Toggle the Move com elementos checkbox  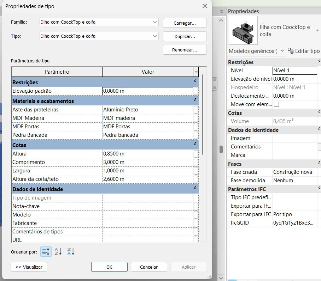pos(276,104)
